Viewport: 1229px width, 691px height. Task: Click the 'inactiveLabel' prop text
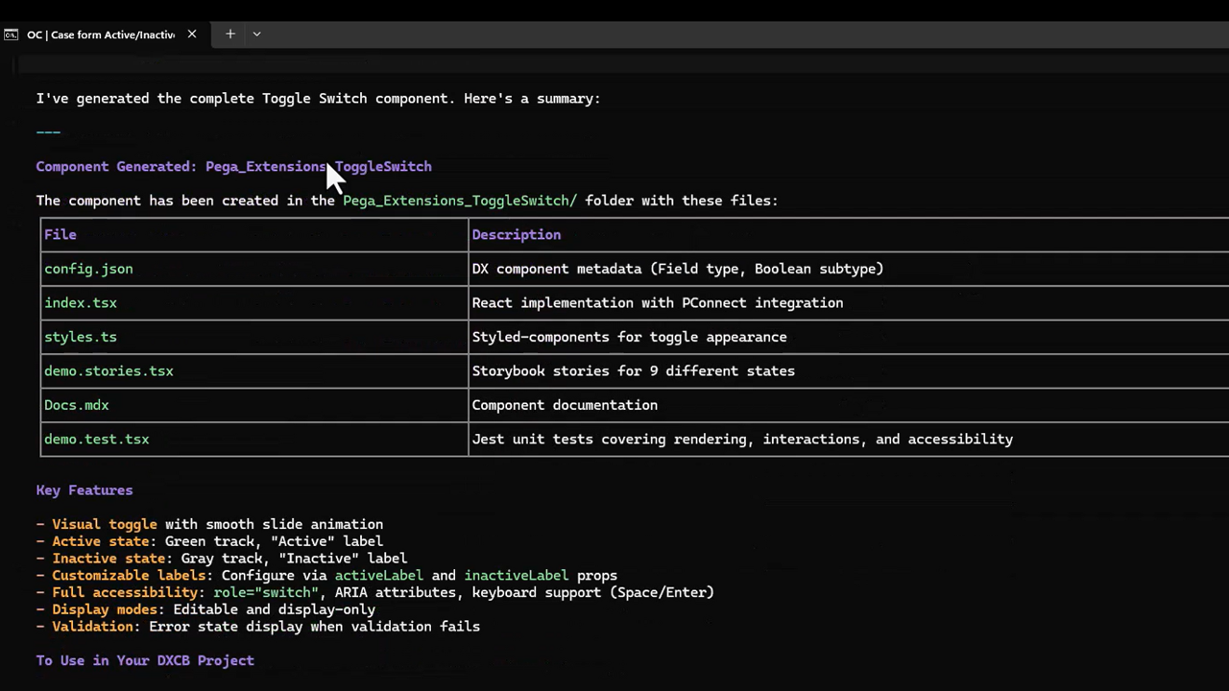tap(516, 576)
